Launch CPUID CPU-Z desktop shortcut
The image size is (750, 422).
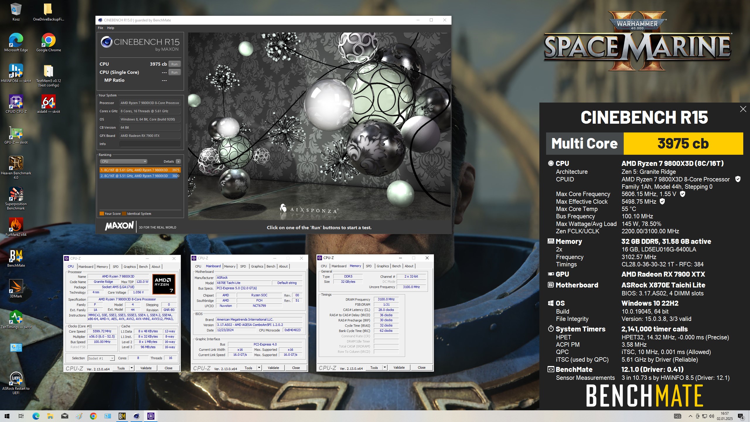pyautogui.click(x=16, y=104)
